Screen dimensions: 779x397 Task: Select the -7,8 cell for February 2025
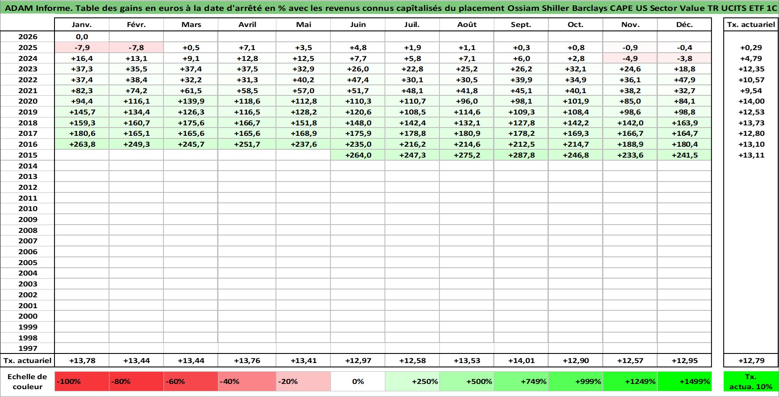136,47
